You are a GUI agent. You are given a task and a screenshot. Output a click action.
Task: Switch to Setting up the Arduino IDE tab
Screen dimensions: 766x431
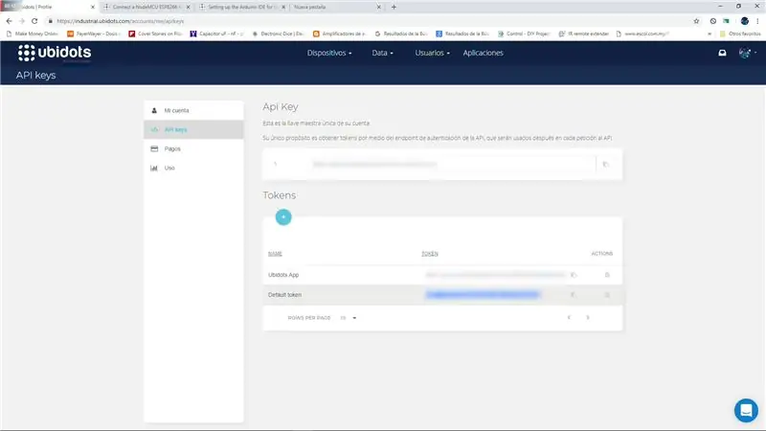[243, 7]
